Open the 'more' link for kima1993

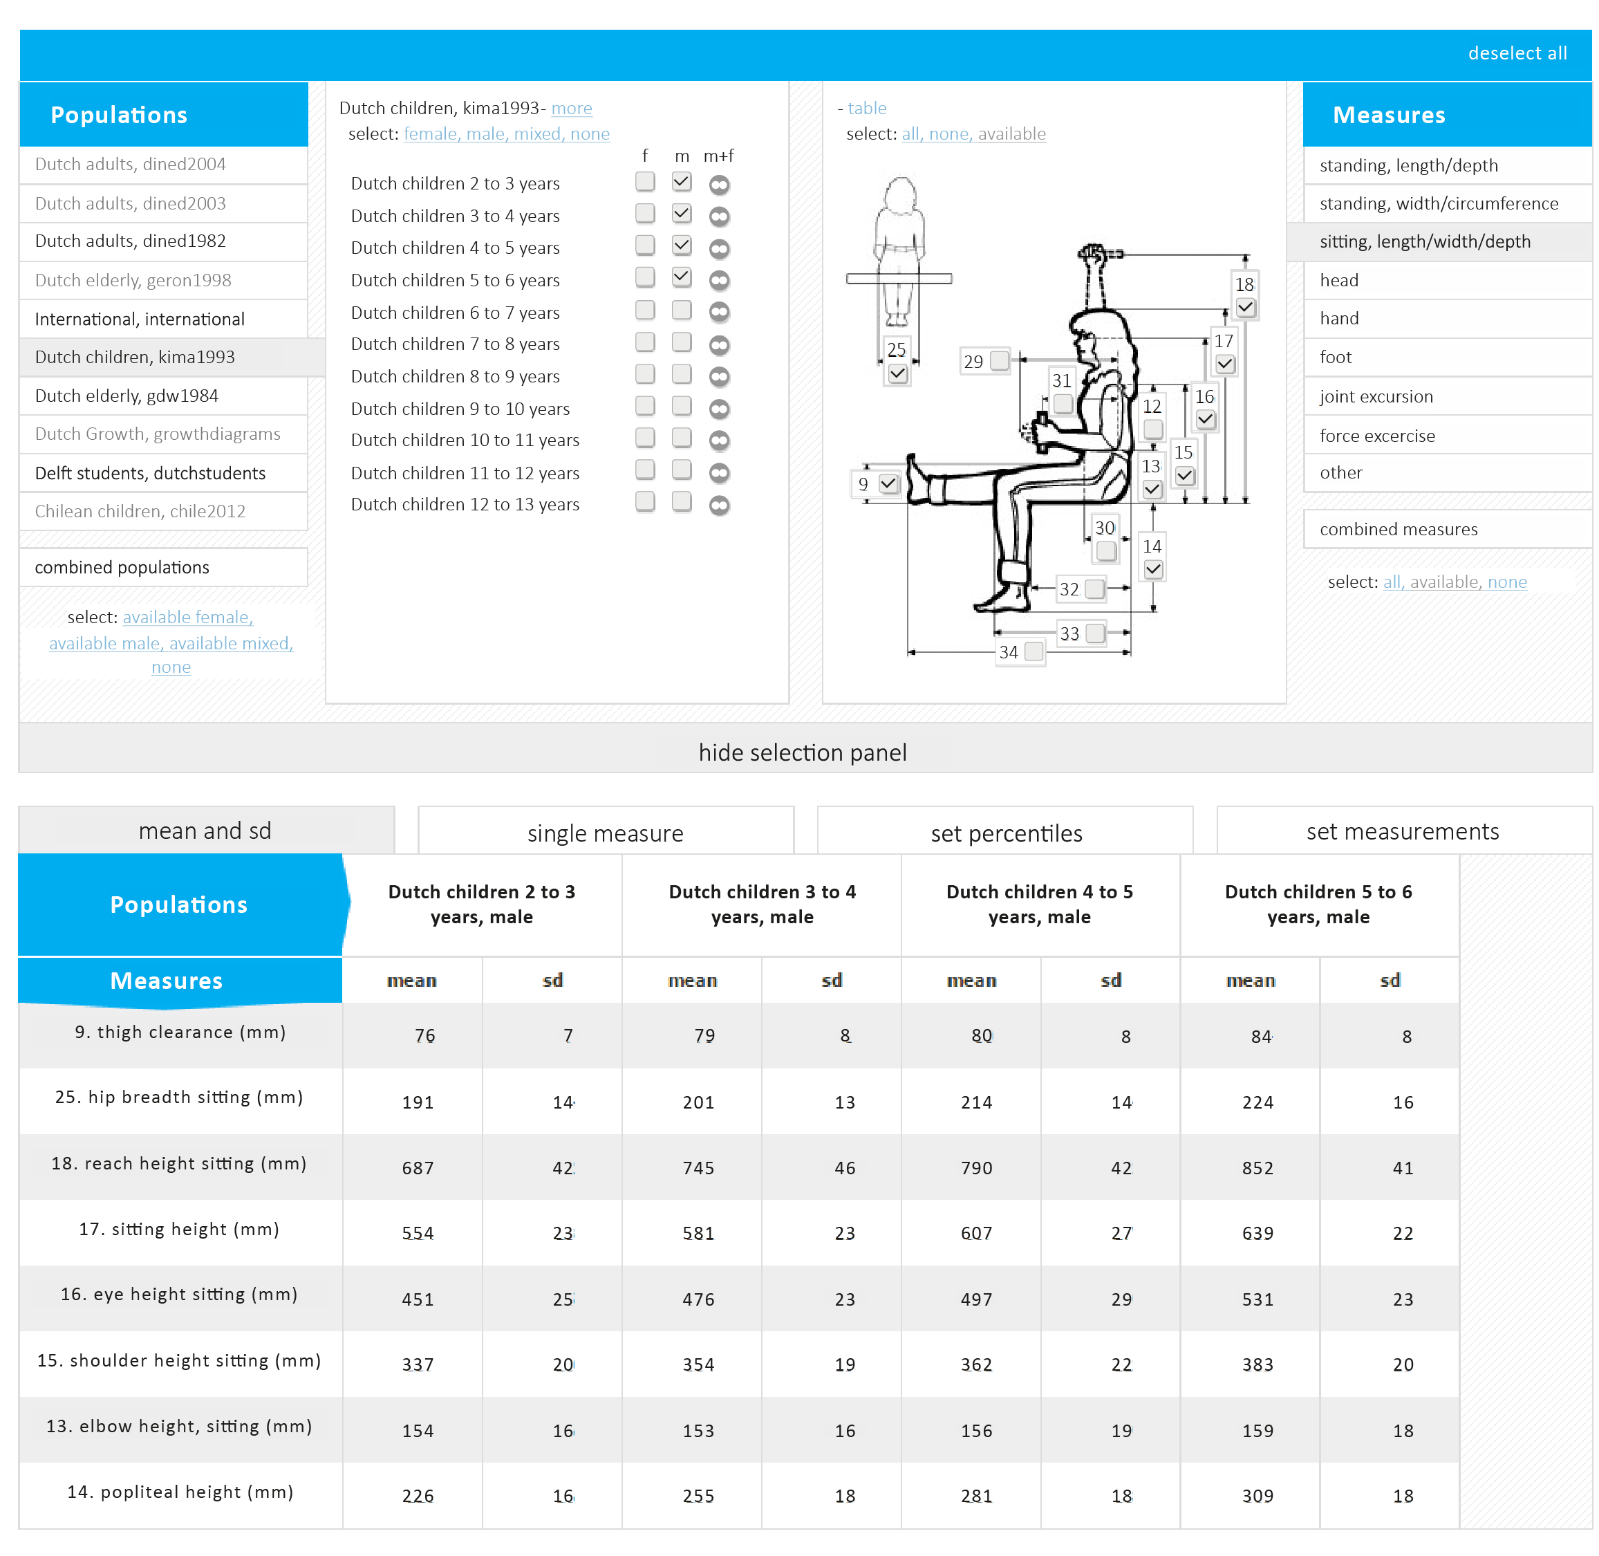pyautogui.click(x=571, y=108)
